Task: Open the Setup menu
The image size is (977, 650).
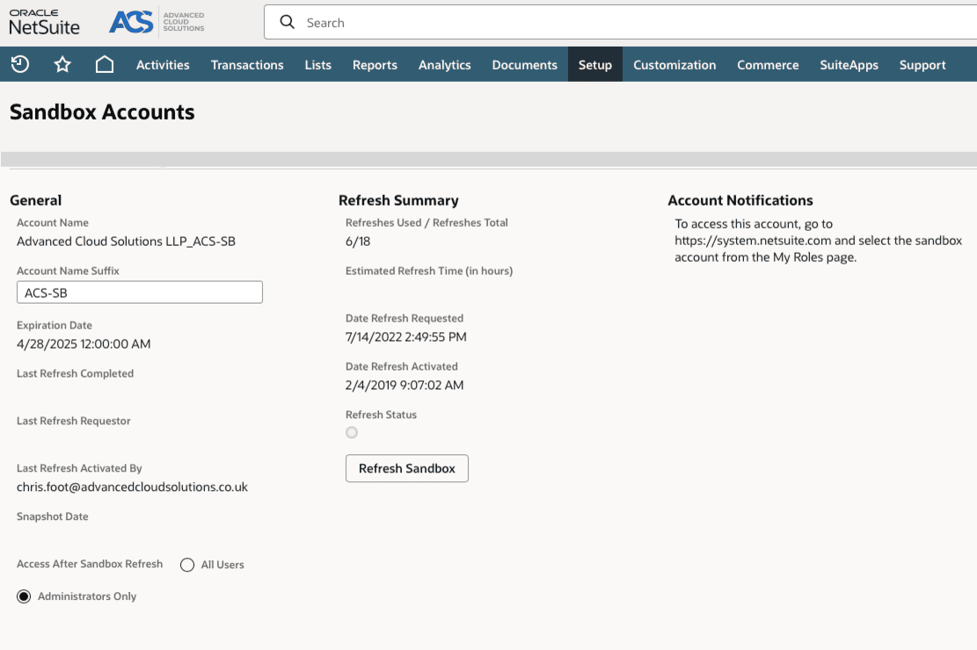Action: pos(595,65)
